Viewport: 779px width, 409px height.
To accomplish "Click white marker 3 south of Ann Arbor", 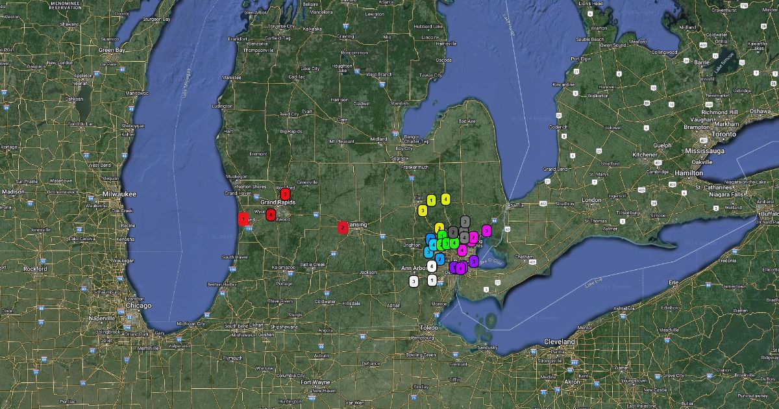I will (414, 281).
